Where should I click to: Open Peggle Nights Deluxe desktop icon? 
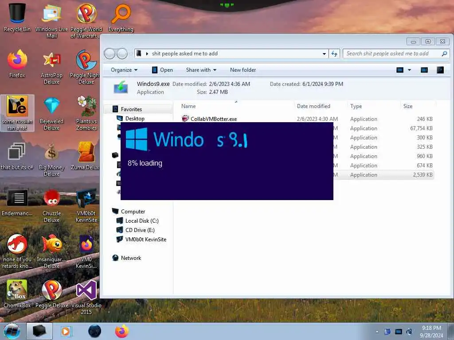click(x=86, y=67)
